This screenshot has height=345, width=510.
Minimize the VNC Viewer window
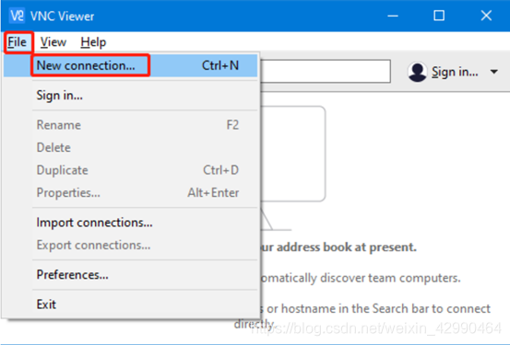coord(393,16)
